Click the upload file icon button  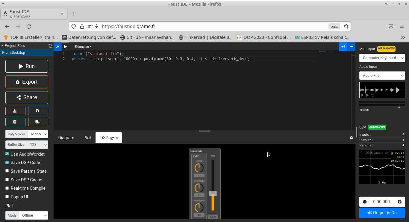(x=15, y=111)
